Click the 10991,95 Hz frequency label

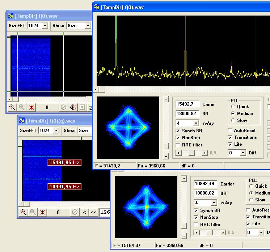coord(64,187)
